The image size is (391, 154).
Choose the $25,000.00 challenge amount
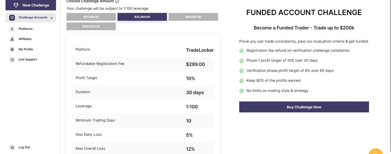(142, 17)
